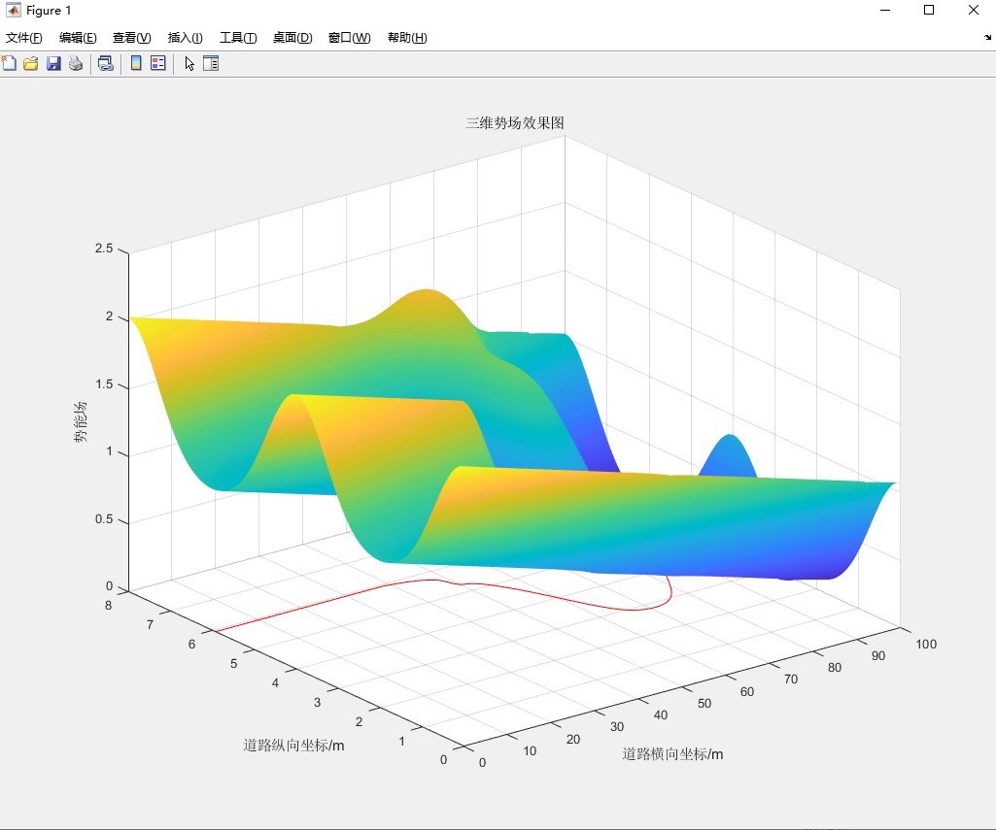Open the 桌面(D) menu

(292, 38)
